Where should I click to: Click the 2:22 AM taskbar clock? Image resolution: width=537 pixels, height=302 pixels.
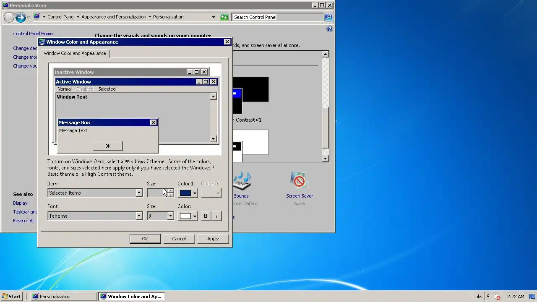coord(516,297)
